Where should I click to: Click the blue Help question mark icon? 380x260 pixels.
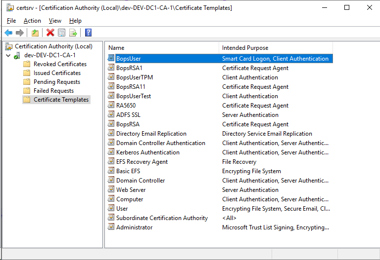88,33
